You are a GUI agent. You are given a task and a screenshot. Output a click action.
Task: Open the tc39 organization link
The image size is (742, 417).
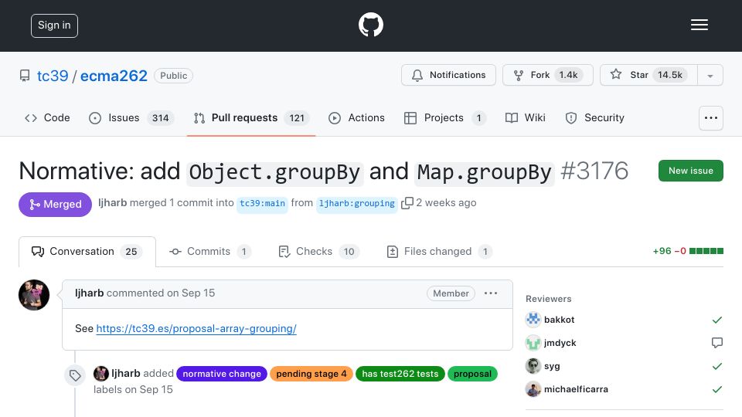[53, 76]
